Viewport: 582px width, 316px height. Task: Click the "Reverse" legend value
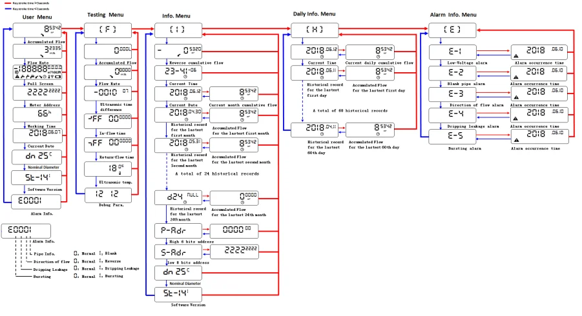click(x=113, y=261)
